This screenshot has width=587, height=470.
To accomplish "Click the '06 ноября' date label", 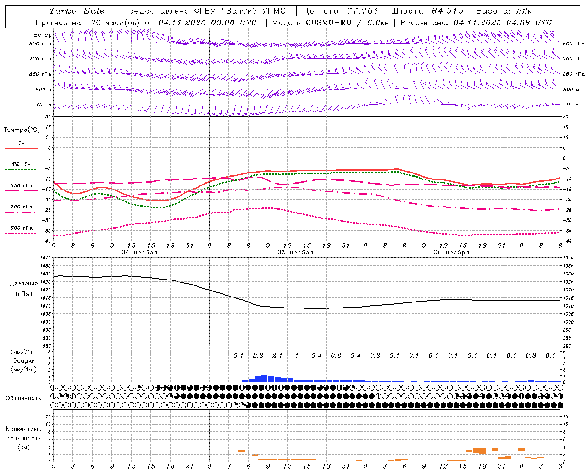I will [x=451, y=252].
